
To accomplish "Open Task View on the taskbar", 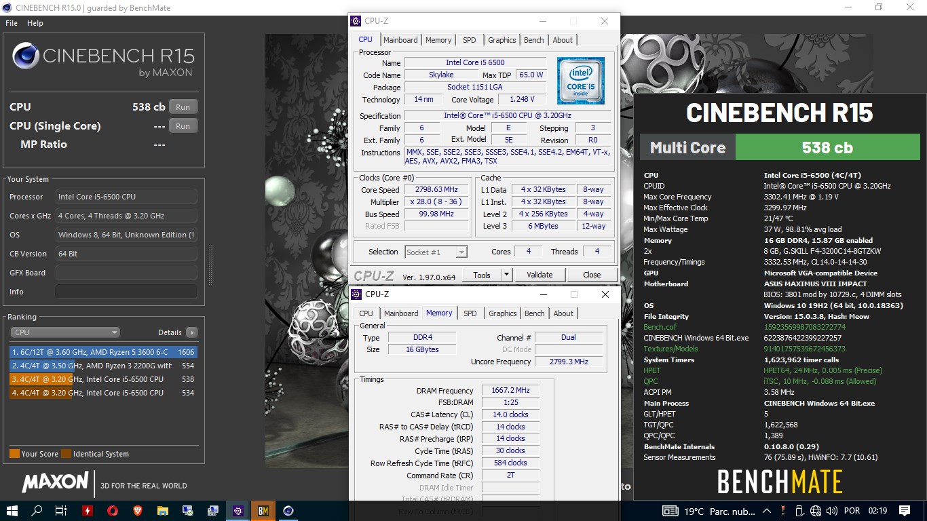I will (x=61, y=511).
